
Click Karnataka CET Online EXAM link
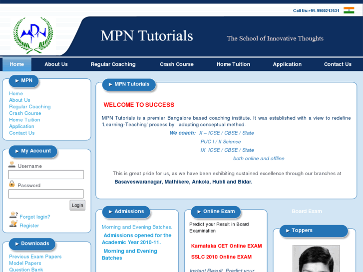(226, 246)
